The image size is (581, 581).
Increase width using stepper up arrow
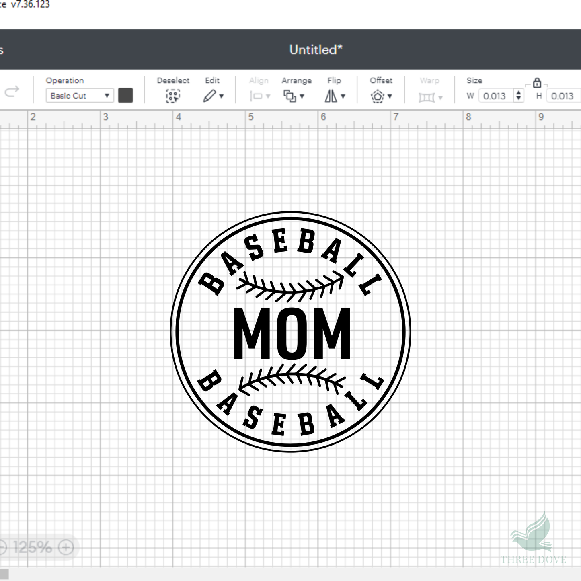point(519,93)
